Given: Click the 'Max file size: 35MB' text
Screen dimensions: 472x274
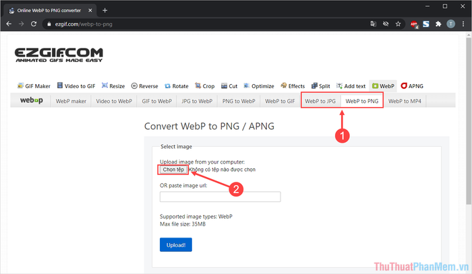Looking at the screenshot, I should [x=183, y=224].
